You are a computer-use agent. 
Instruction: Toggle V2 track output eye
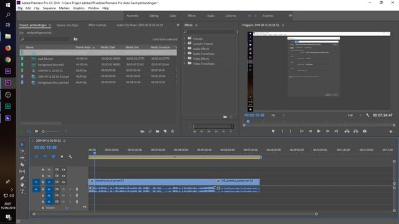coord(64,175)
